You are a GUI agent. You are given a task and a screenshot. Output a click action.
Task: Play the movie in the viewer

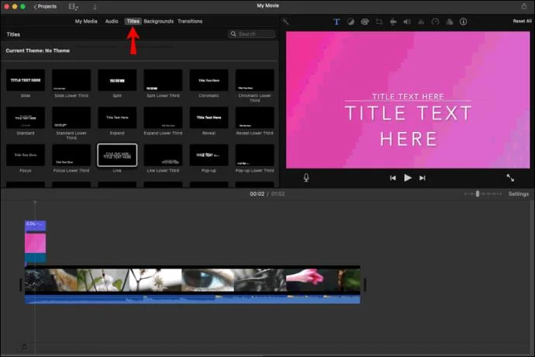(407, 178)
